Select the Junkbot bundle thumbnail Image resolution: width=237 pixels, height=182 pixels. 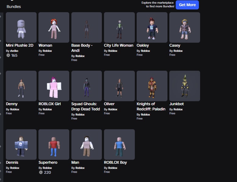point(185,86)
